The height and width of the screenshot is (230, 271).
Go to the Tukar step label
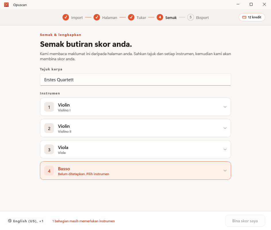tap(141, 18)
